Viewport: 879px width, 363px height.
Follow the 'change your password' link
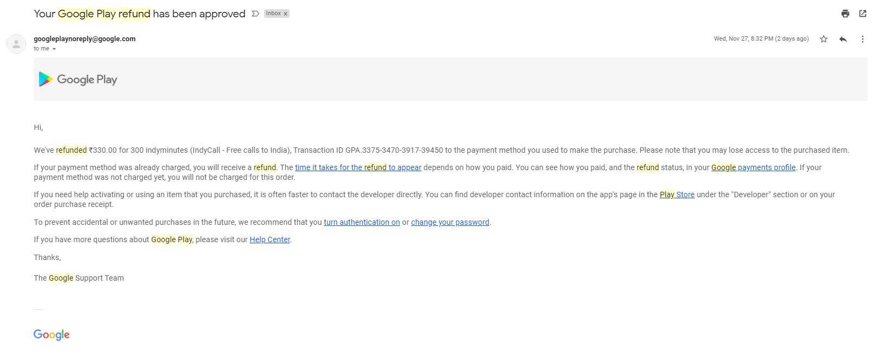(450, 222)
